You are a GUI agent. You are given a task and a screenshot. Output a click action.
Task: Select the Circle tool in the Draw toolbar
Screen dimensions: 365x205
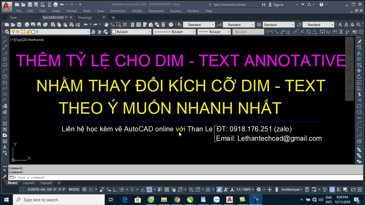click(x=5, y=76)
